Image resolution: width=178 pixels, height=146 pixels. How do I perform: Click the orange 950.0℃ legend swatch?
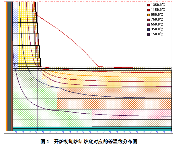click(148, 15)
